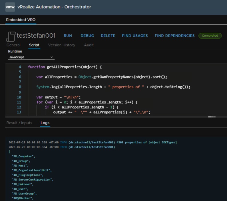The height and width of the screenshot is (201, 227).
Task: Click "AD_Host" in the log output
Action: [20, 166]
